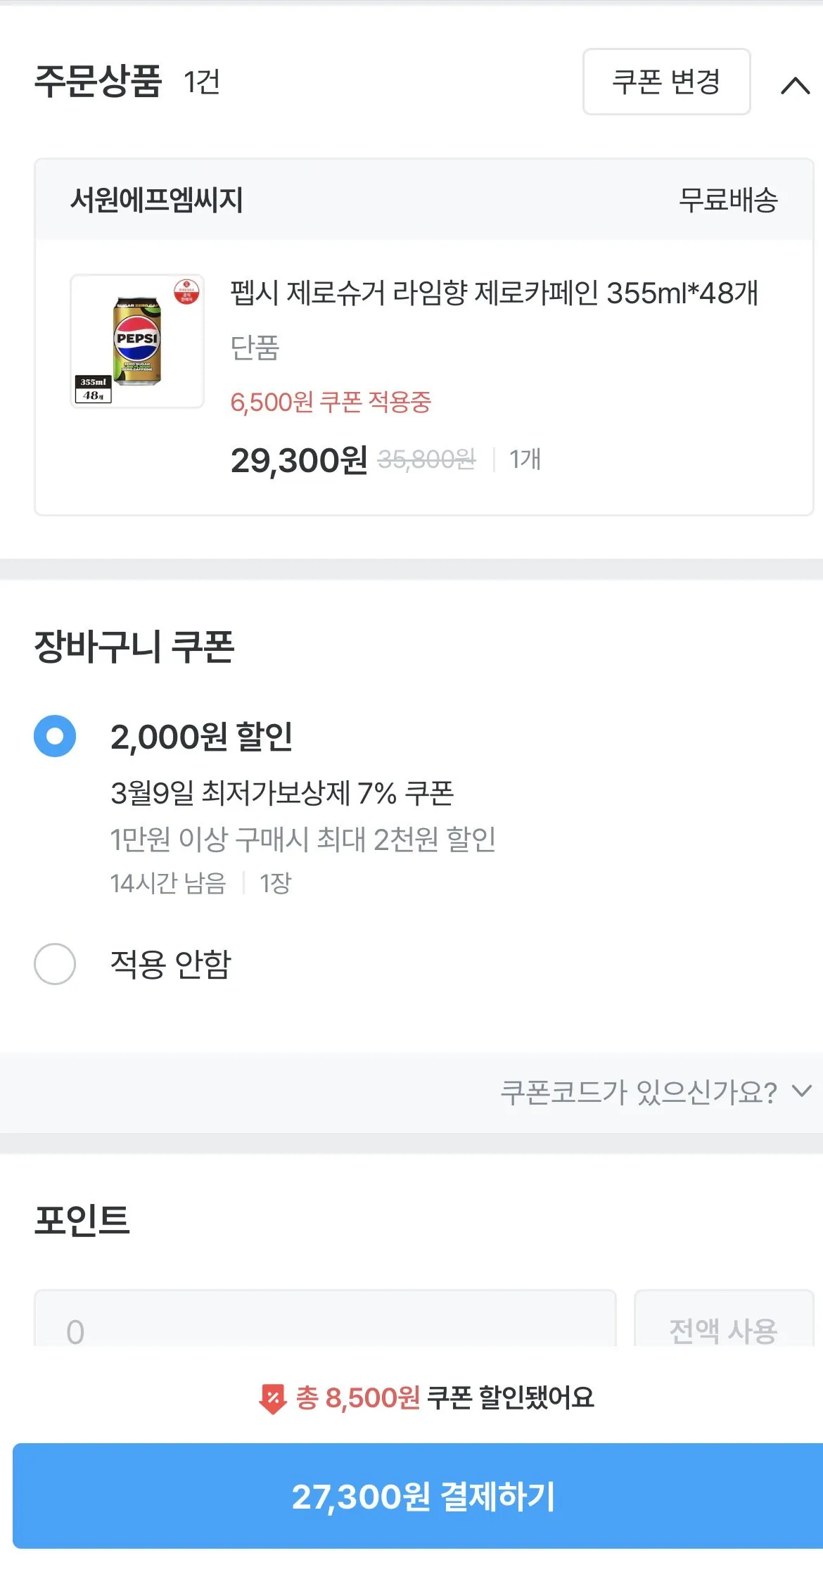Select the 2,000원 할인 coupon radio button
The image size is (823, 1579).
[55, 736]
